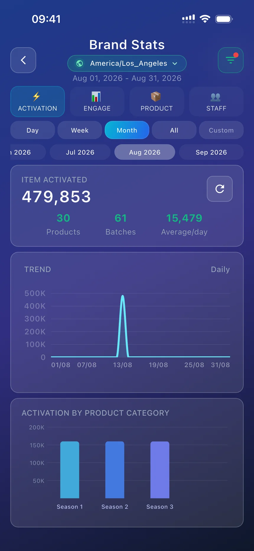Check the Wi-Fi status icon
254x551 pixels.
pos(205,19)
